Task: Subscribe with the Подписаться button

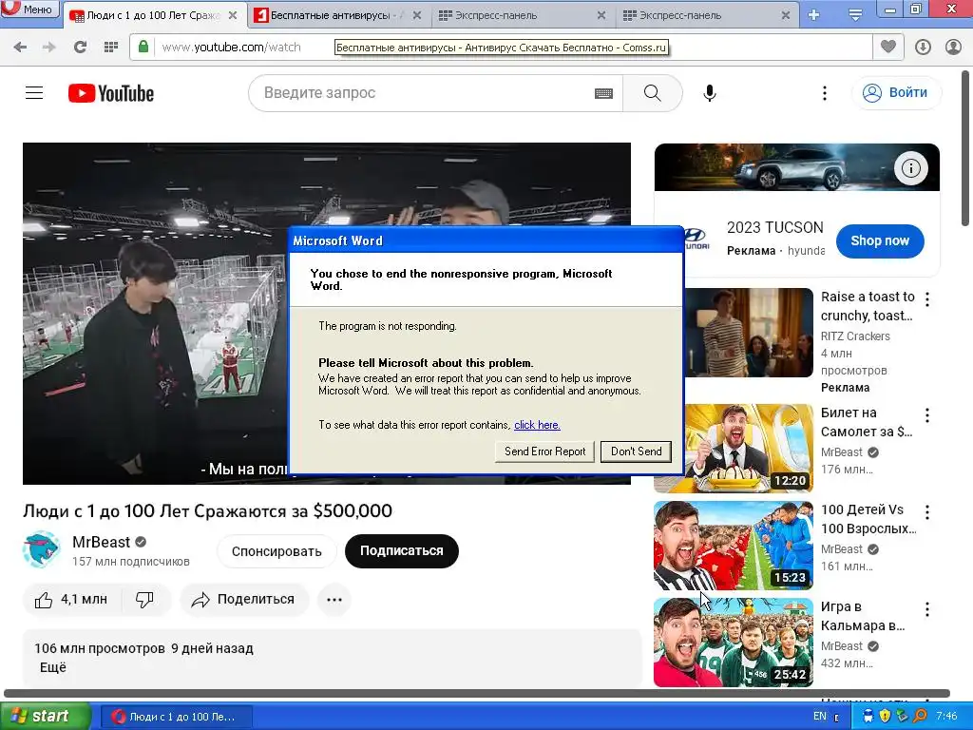Action: pos(402,551)
